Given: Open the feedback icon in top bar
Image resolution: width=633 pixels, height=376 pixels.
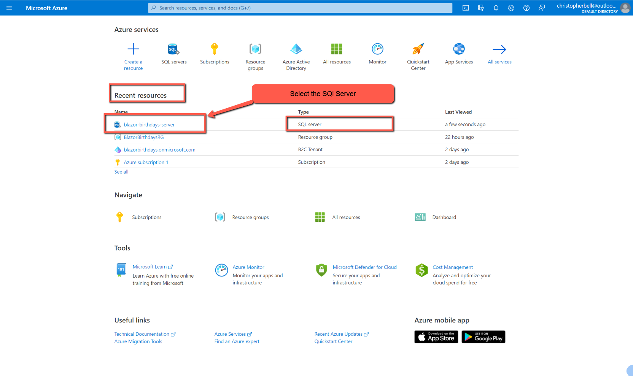Looking at the screenshot, I should tap(541, 8).
